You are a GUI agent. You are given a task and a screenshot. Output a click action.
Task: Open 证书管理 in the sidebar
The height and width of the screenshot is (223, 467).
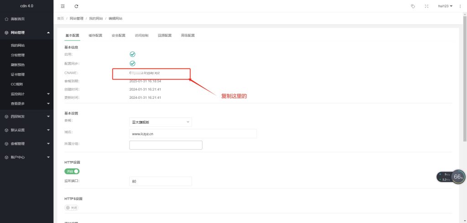coord(18,75)
